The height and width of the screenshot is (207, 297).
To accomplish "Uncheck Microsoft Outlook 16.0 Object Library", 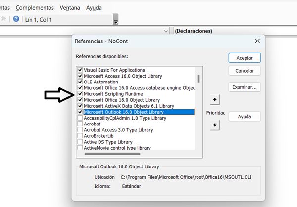I will click(80, 112).
